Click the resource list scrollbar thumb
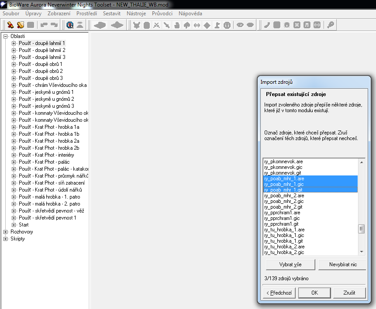Image resolution: width=376 pixels, height=309 pixels. (361, 229)
